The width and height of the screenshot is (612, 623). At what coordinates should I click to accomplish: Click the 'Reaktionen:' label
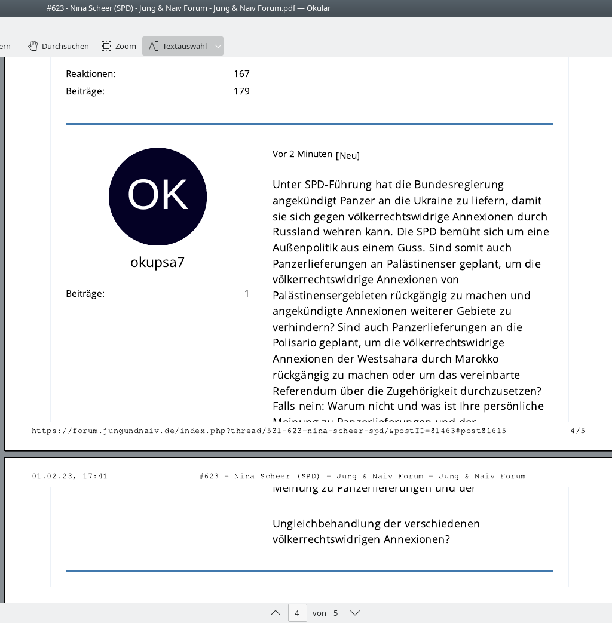coord(91,74)
